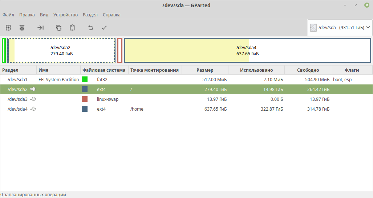The height and width of the screenshot is (198, 373).
Task: Select the /dev/sda4 block in disk map
Action: (247, 51)
